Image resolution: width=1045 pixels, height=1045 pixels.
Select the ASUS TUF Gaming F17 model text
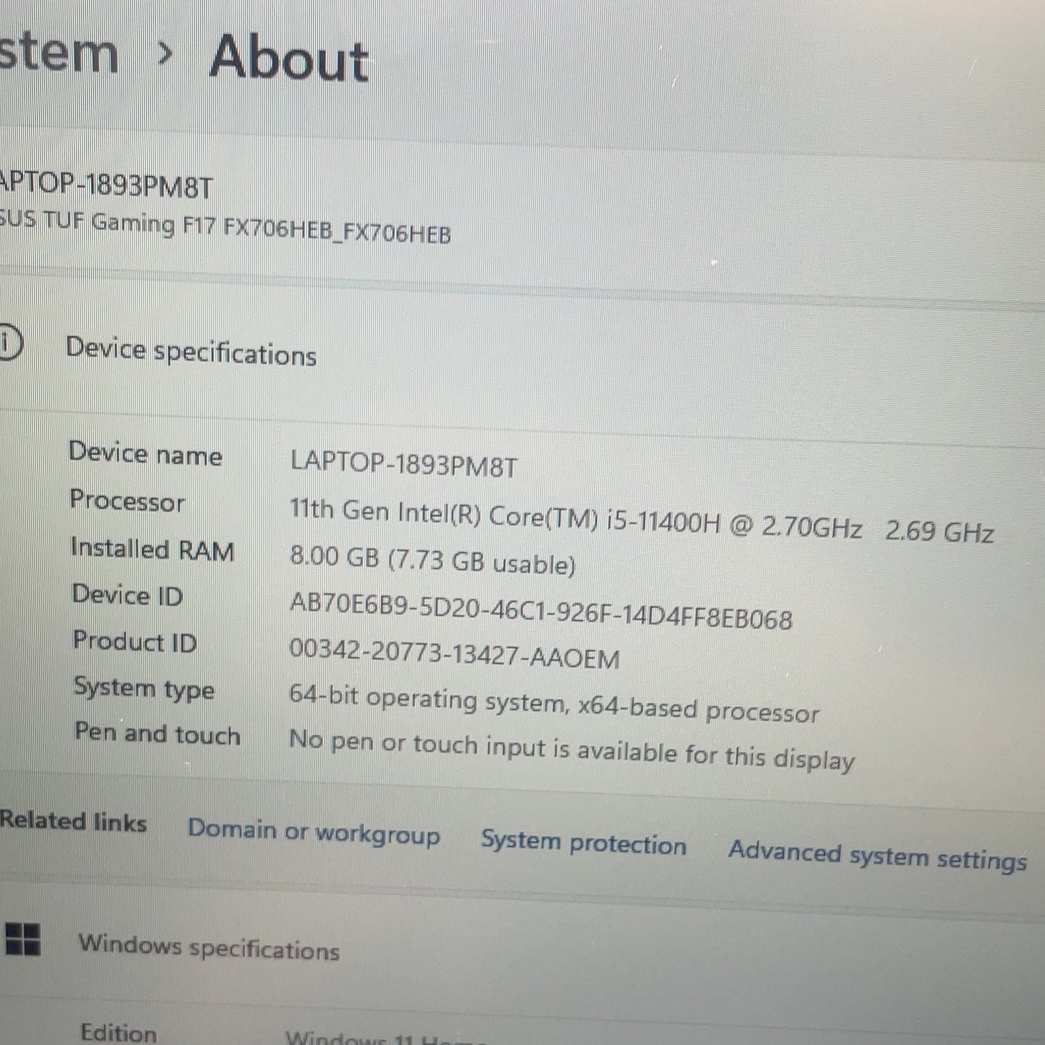tap(225, 227)
